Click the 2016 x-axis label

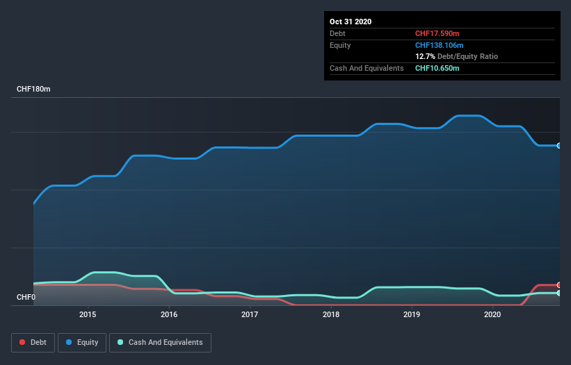(x=169, y=314)
